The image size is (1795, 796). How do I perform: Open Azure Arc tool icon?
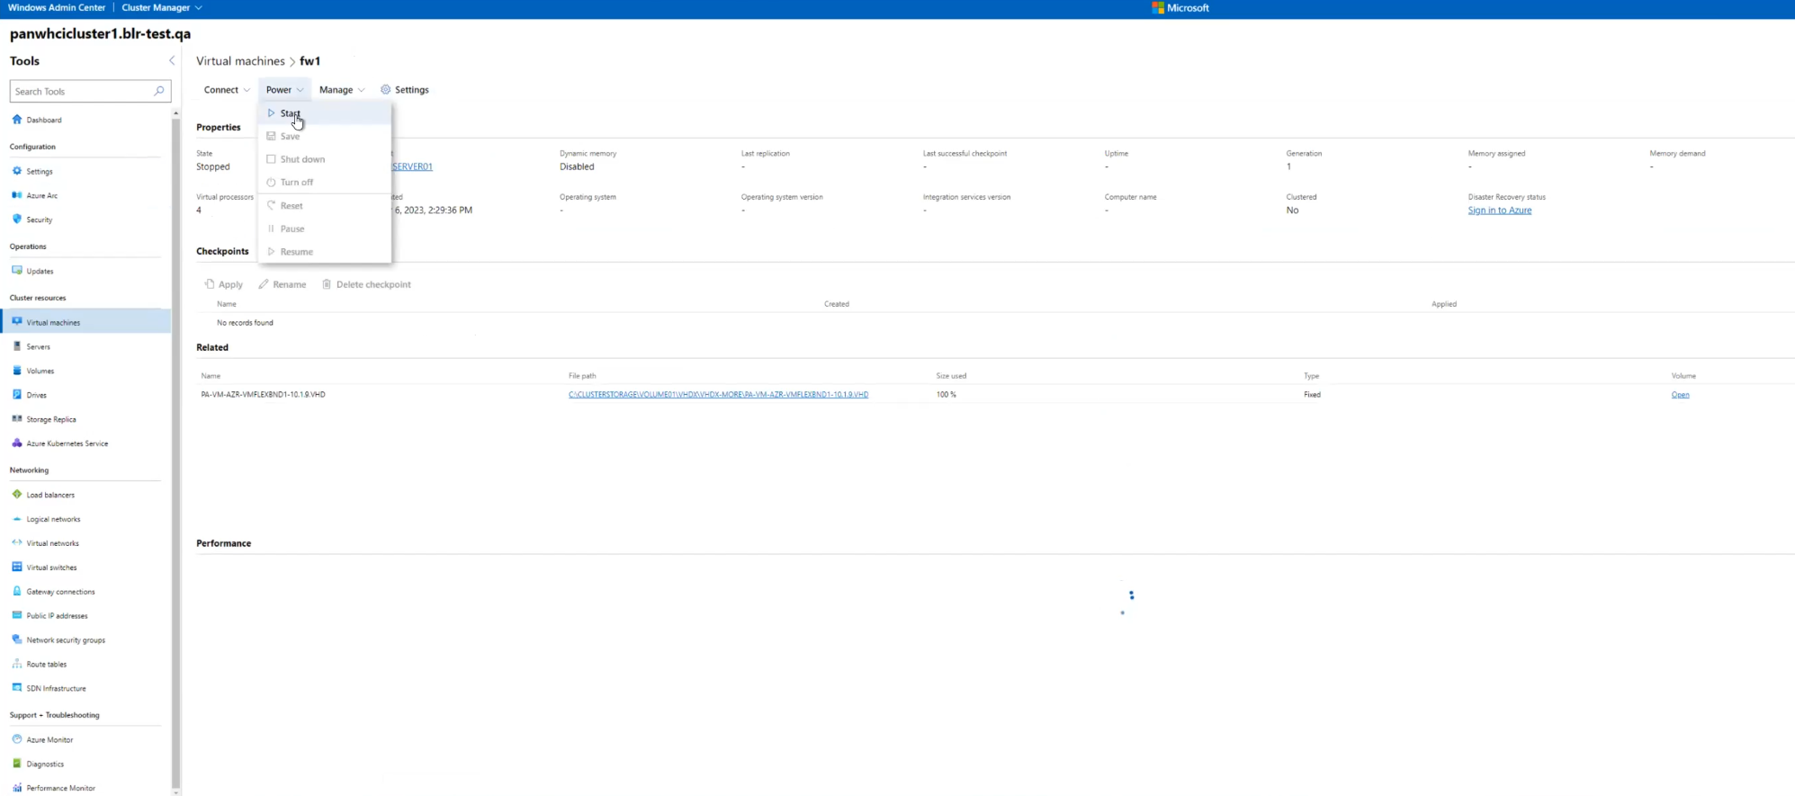[17, 195]
